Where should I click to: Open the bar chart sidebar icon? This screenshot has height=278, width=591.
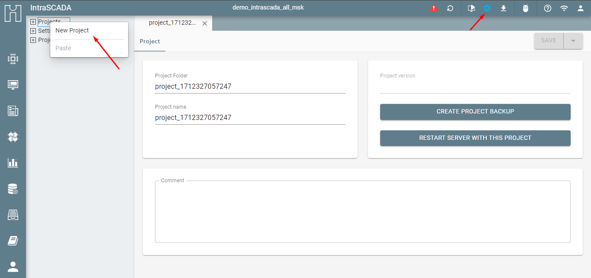(x=13, y=163)
